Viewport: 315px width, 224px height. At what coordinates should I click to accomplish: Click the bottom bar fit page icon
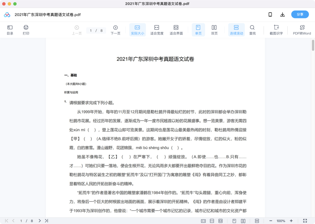[x=220, y=221]
